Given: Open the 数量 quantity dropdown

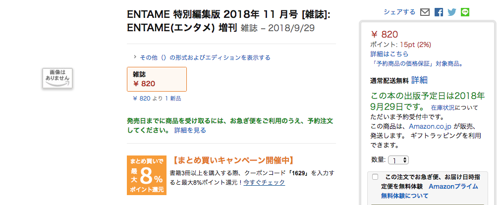Looking at the screenshot, I should [398, 160].
